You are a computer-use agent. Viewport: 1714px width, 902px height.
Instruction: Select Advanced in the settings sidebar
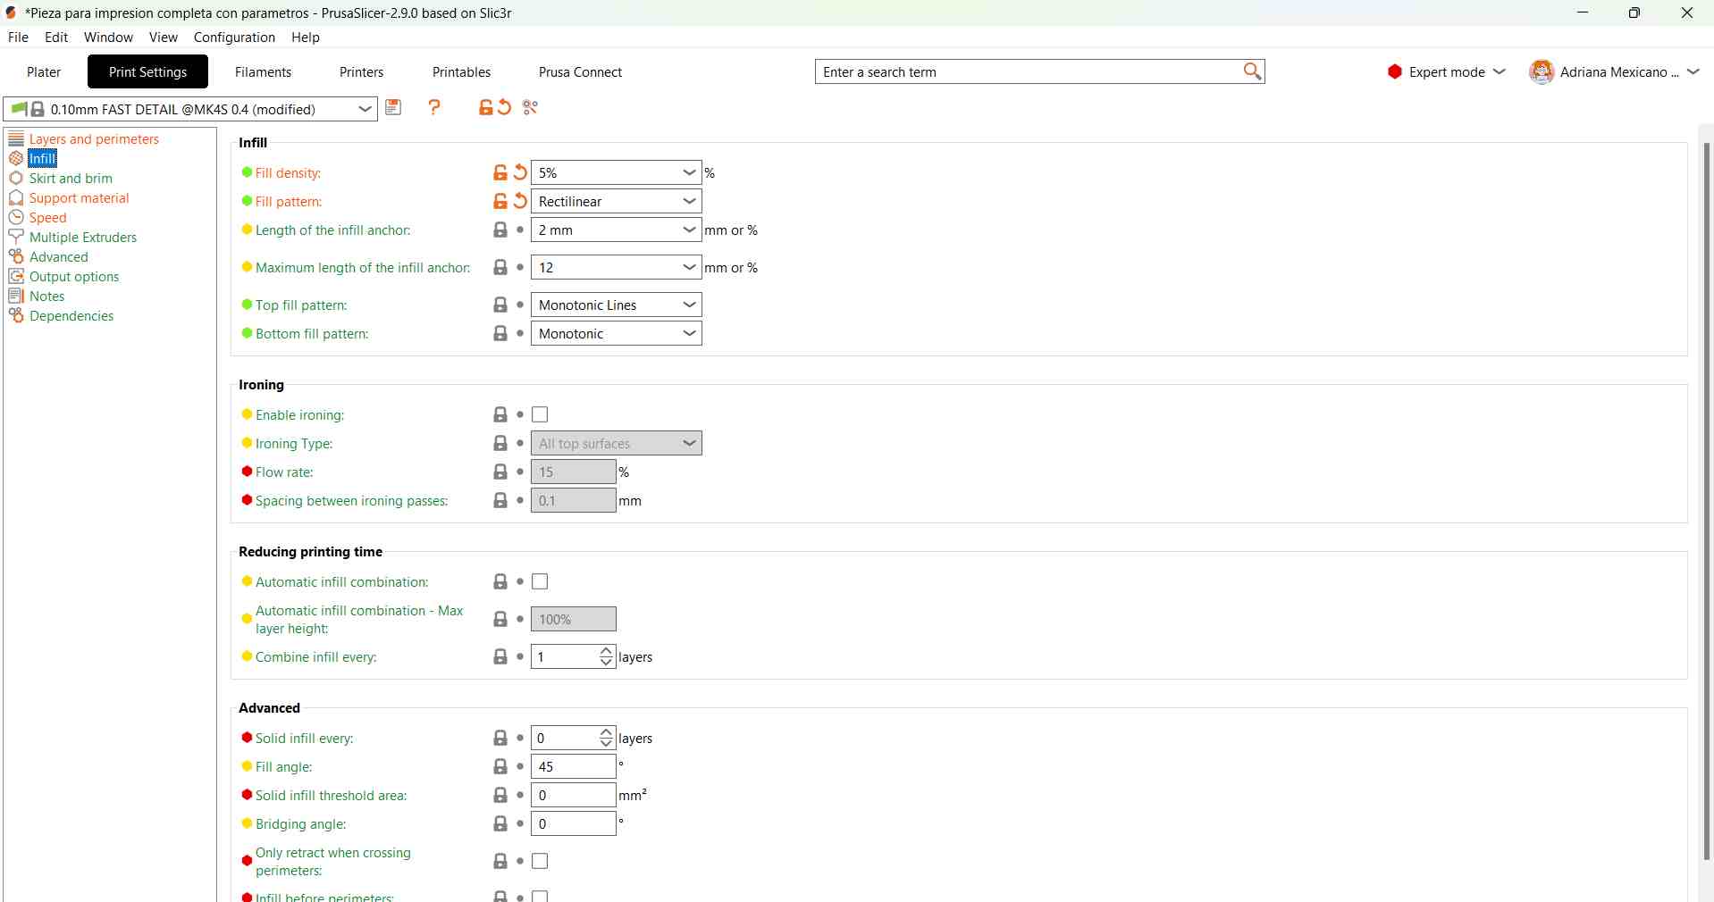coord(59,257)
